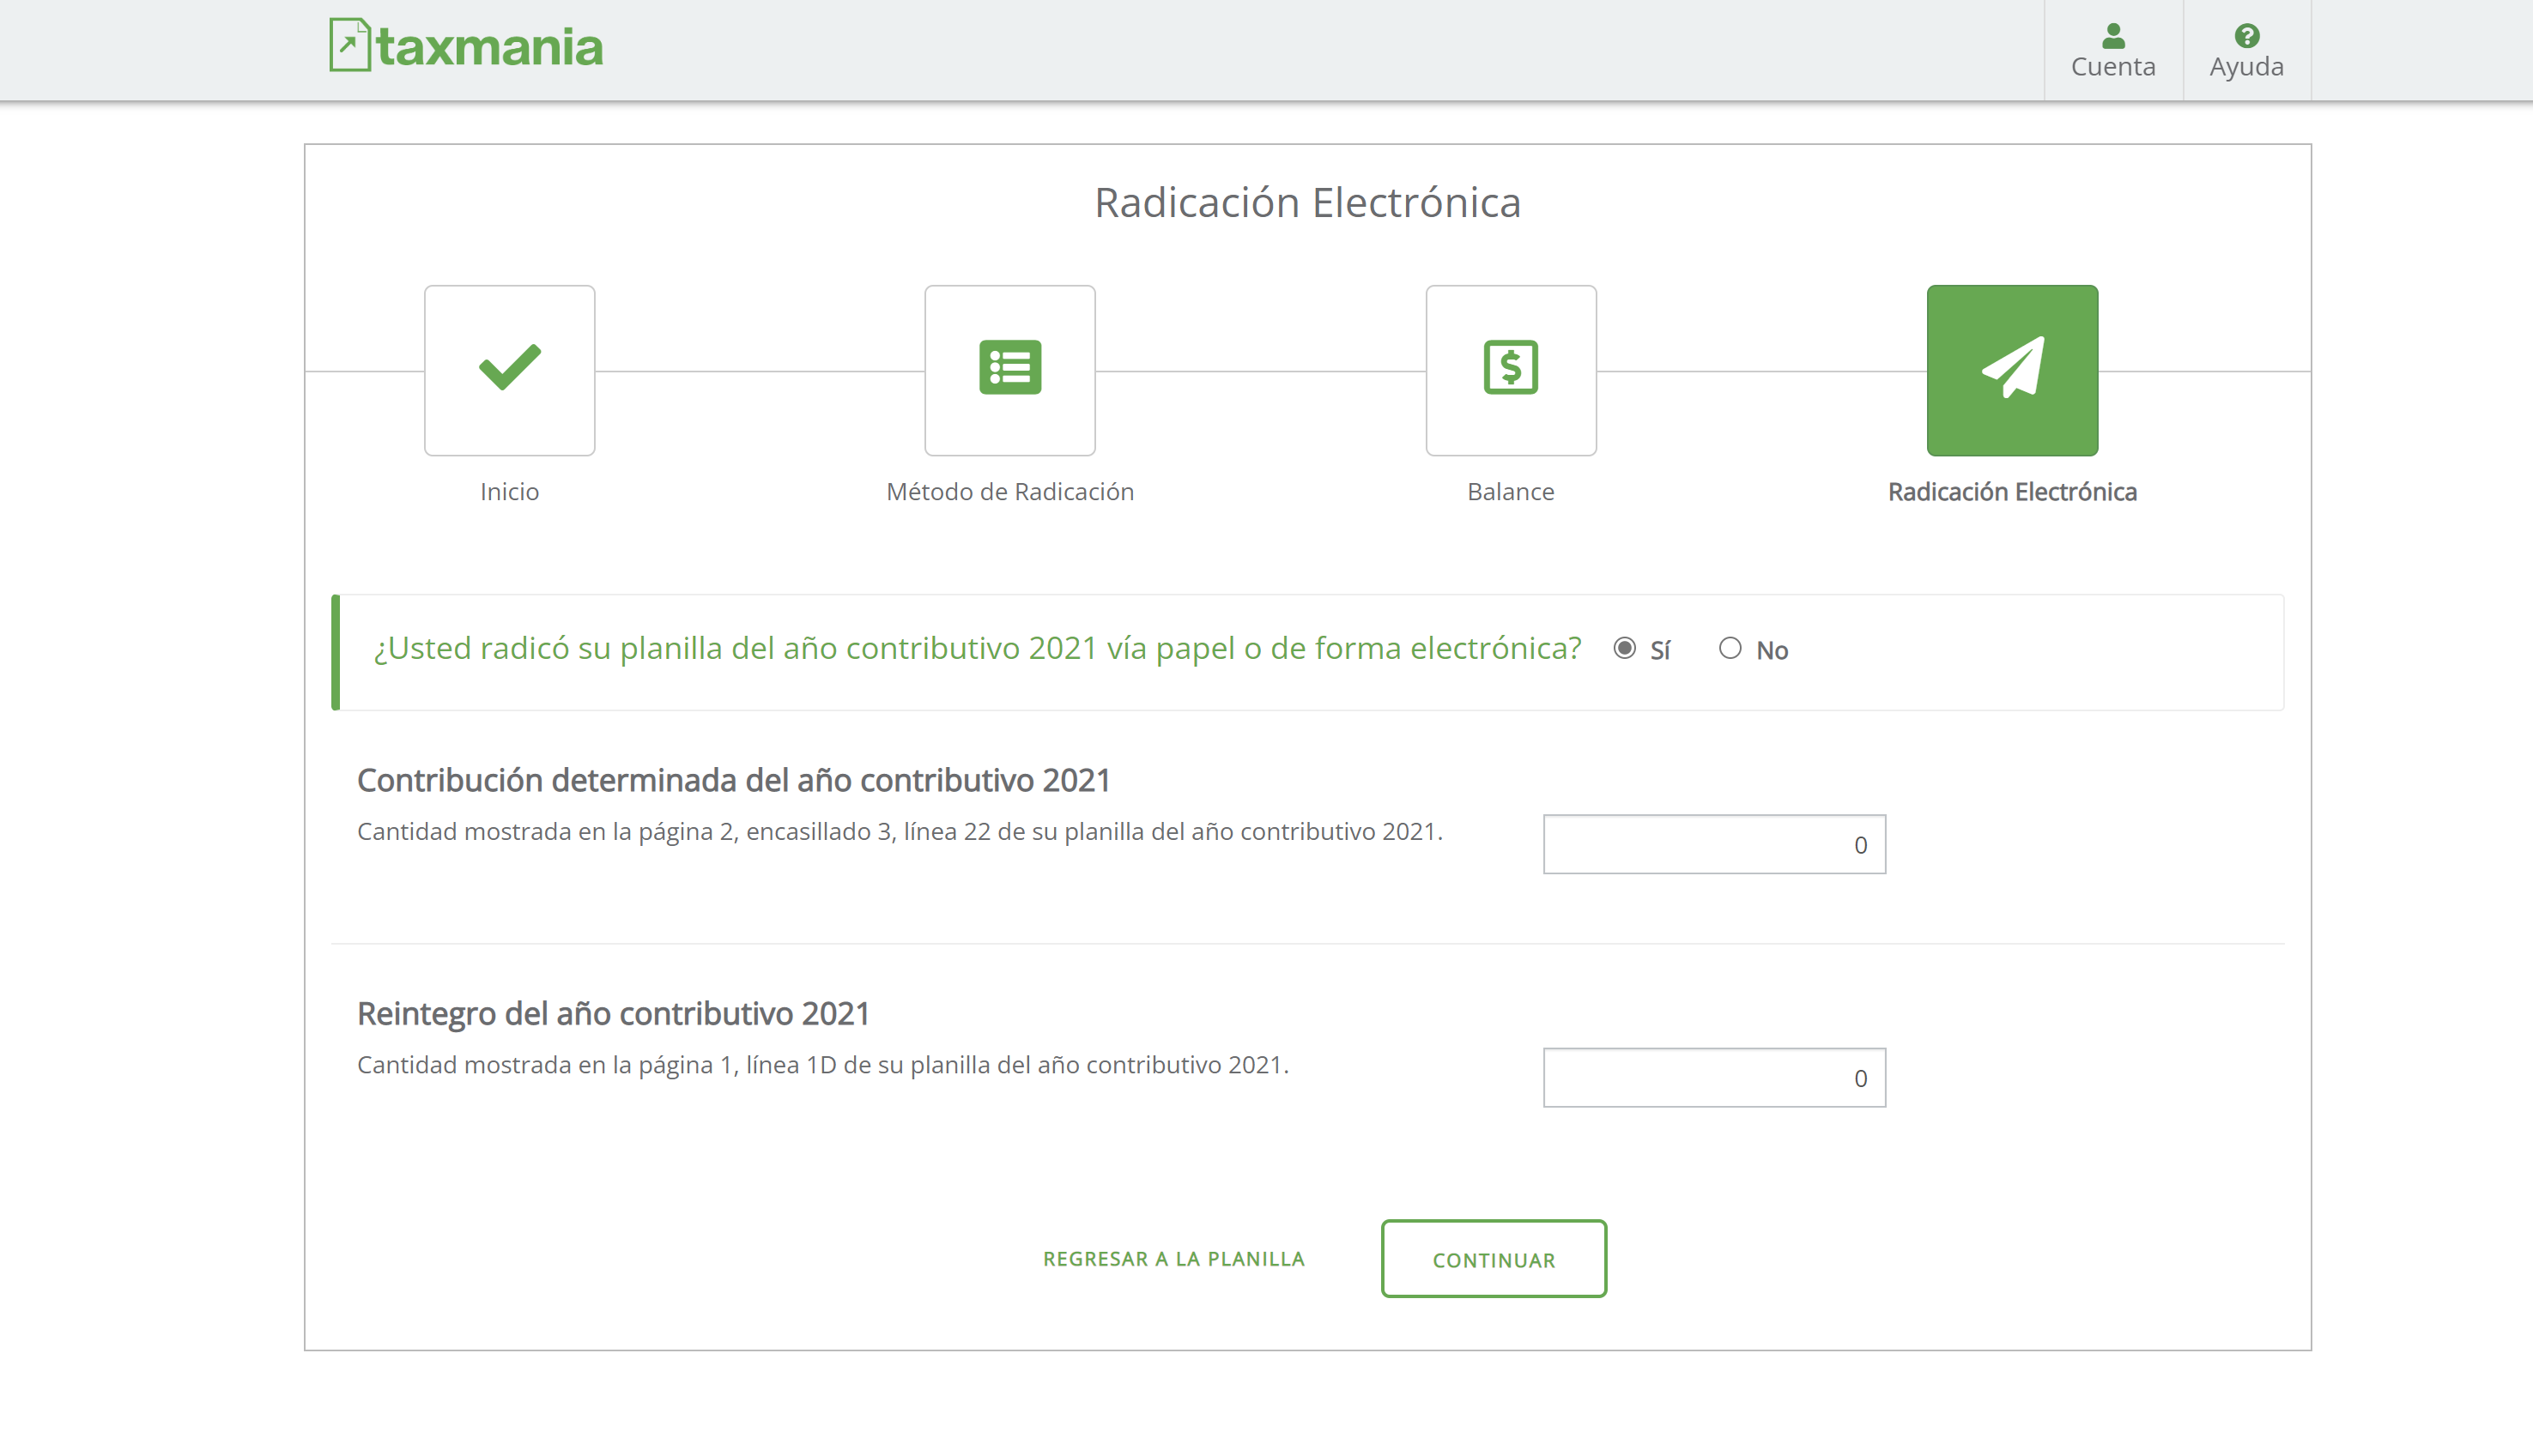Open the Ayuda menu label
This screenshot has height=1456, width=2533.
[x=2246, y=67]
